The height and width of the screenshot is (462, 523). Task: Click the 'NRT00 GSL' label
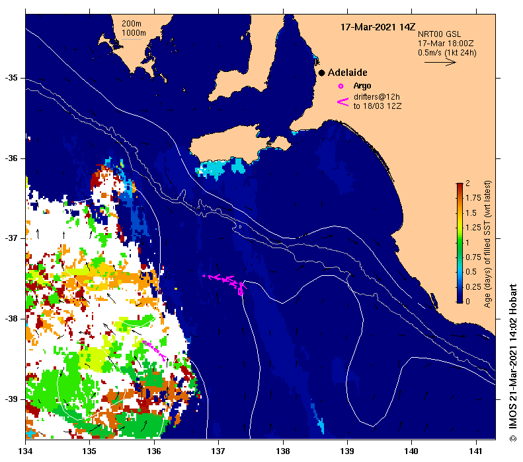pyautogui.click(x=439, y=34)
